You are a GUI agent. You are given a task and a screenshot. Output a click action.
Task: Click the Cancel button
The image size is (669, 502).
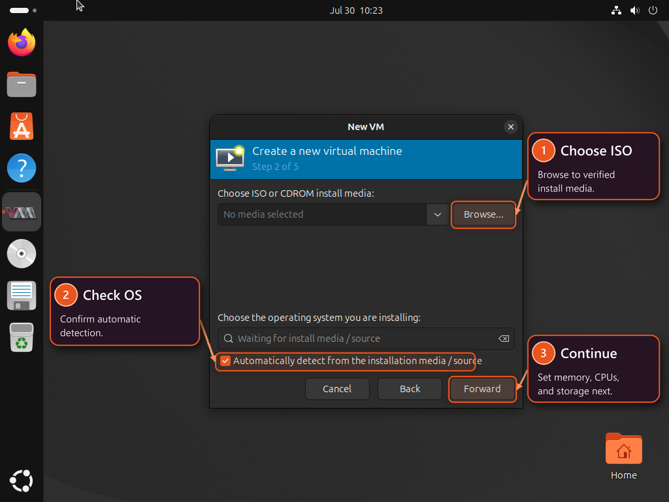pos(337,389)
